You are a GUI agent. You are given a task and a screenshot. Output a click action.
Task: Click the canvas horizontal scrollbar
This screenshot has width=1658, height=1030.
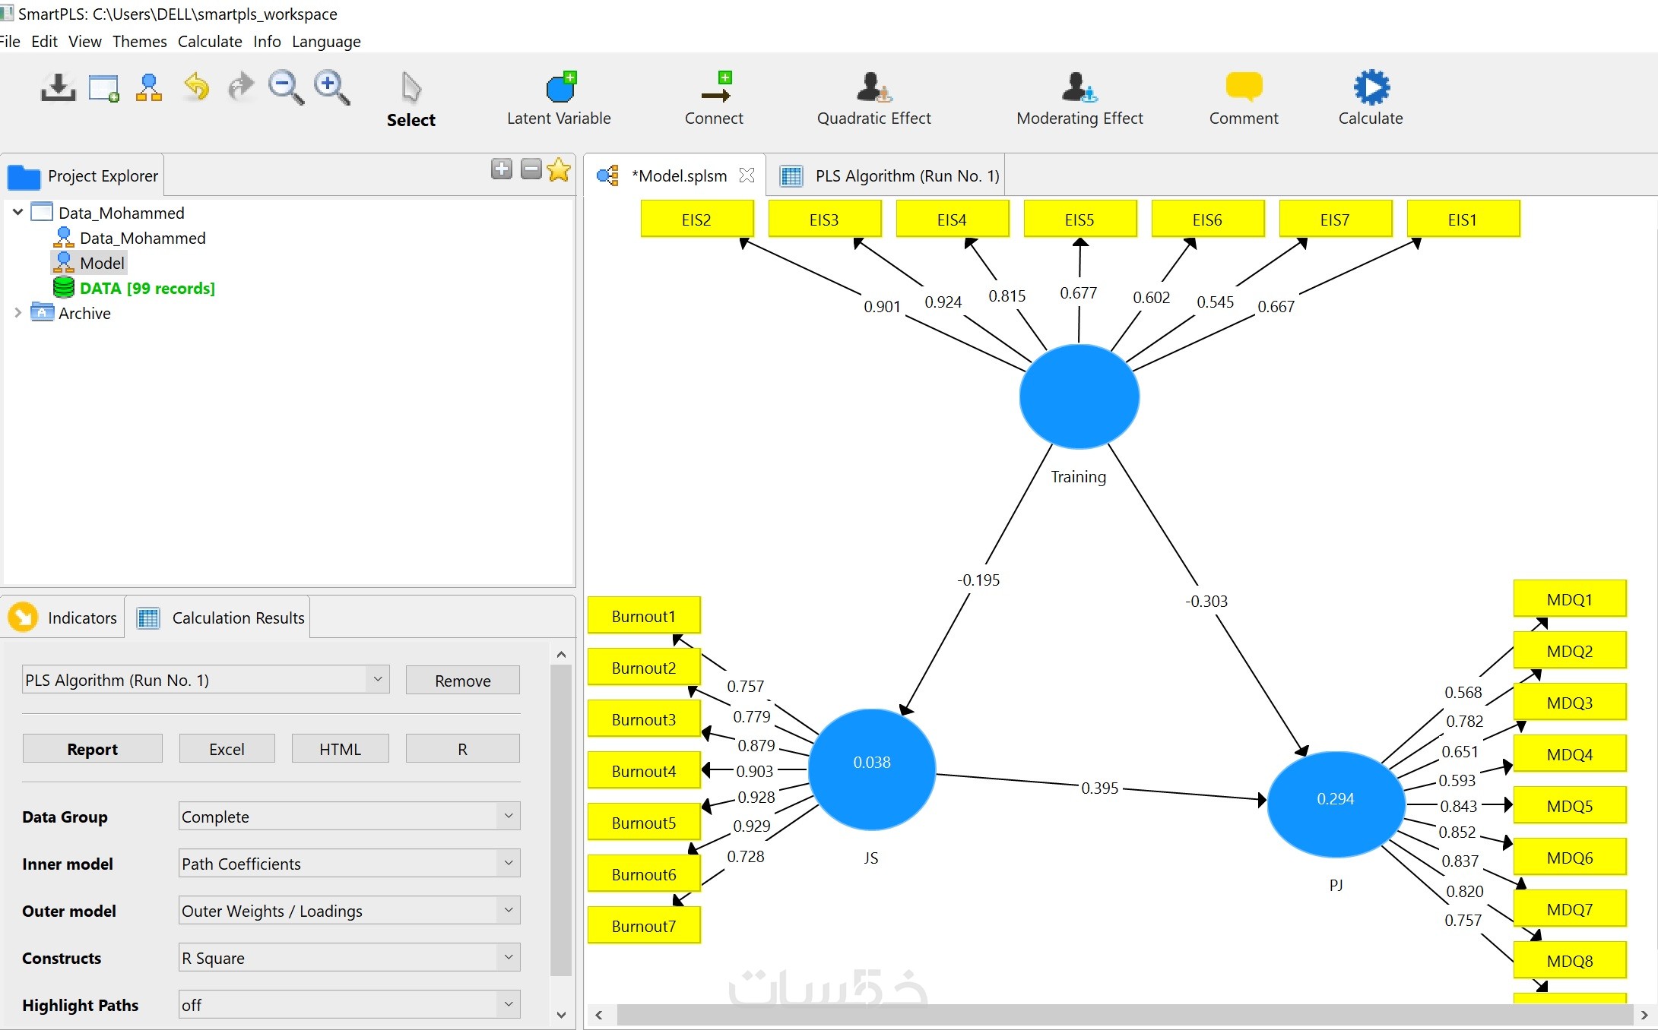point(1124,1015)
